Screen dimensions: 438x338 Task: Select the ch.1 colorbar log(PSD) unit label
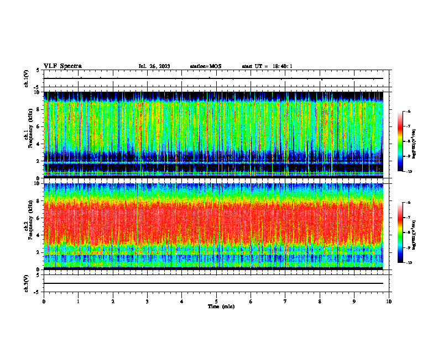(414, 144)
